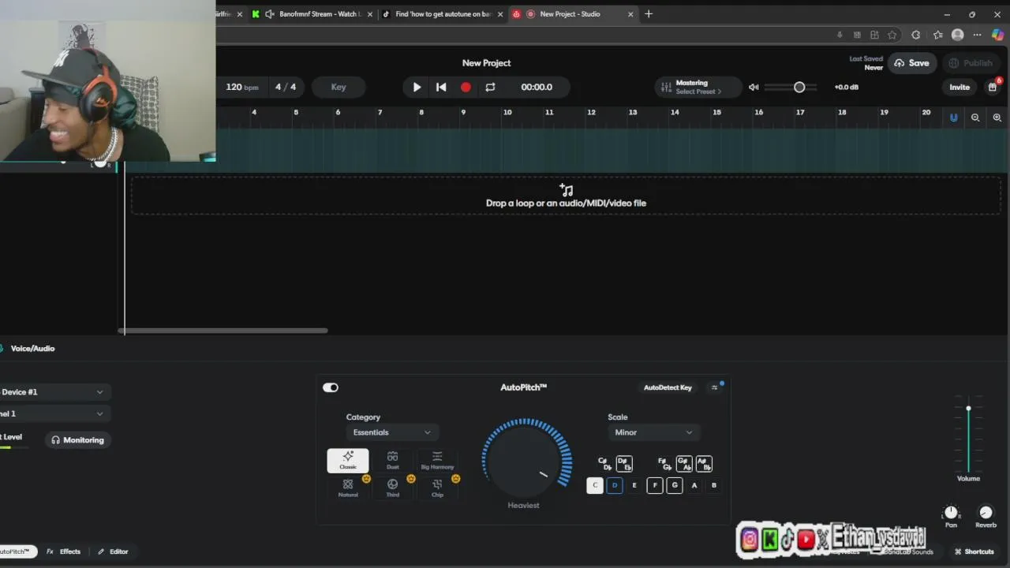
Task: Select the Big Harmony preset
Action: point(437,460)
